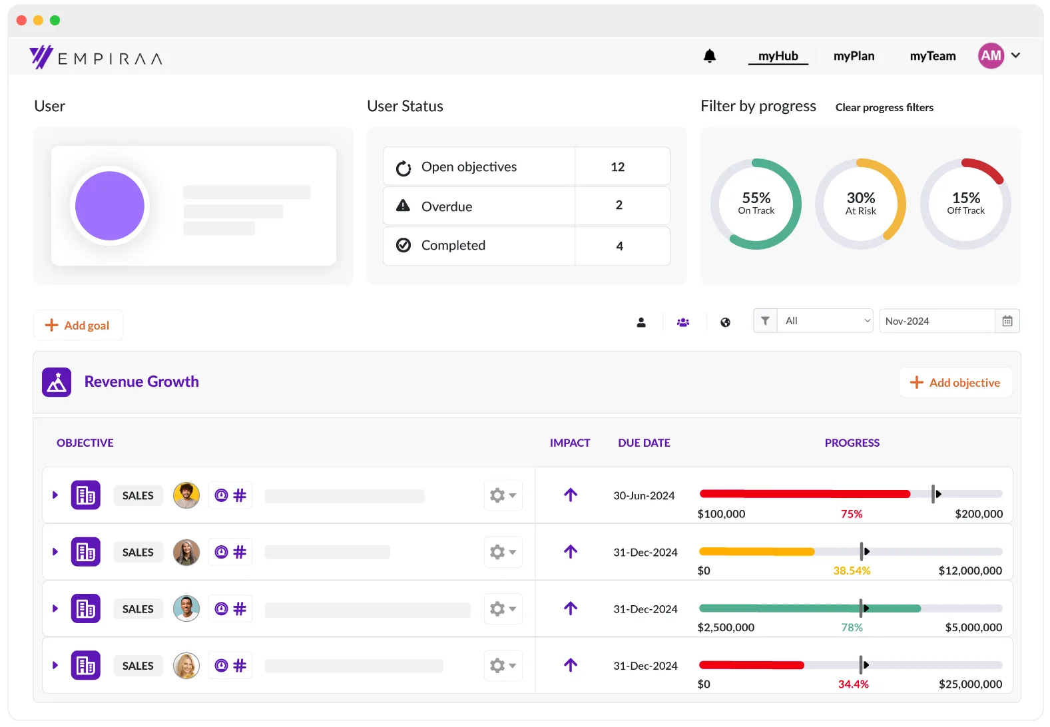The height and width of the screenshot is (727, 1050).
Task: Click the filter funnel icon
Action: [x=765, y=321]
